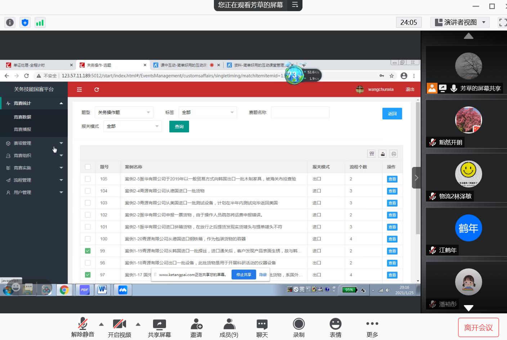Open the network signal status icon
The height and width of the screenshot is (340, 507).
[x=40, y=23]
